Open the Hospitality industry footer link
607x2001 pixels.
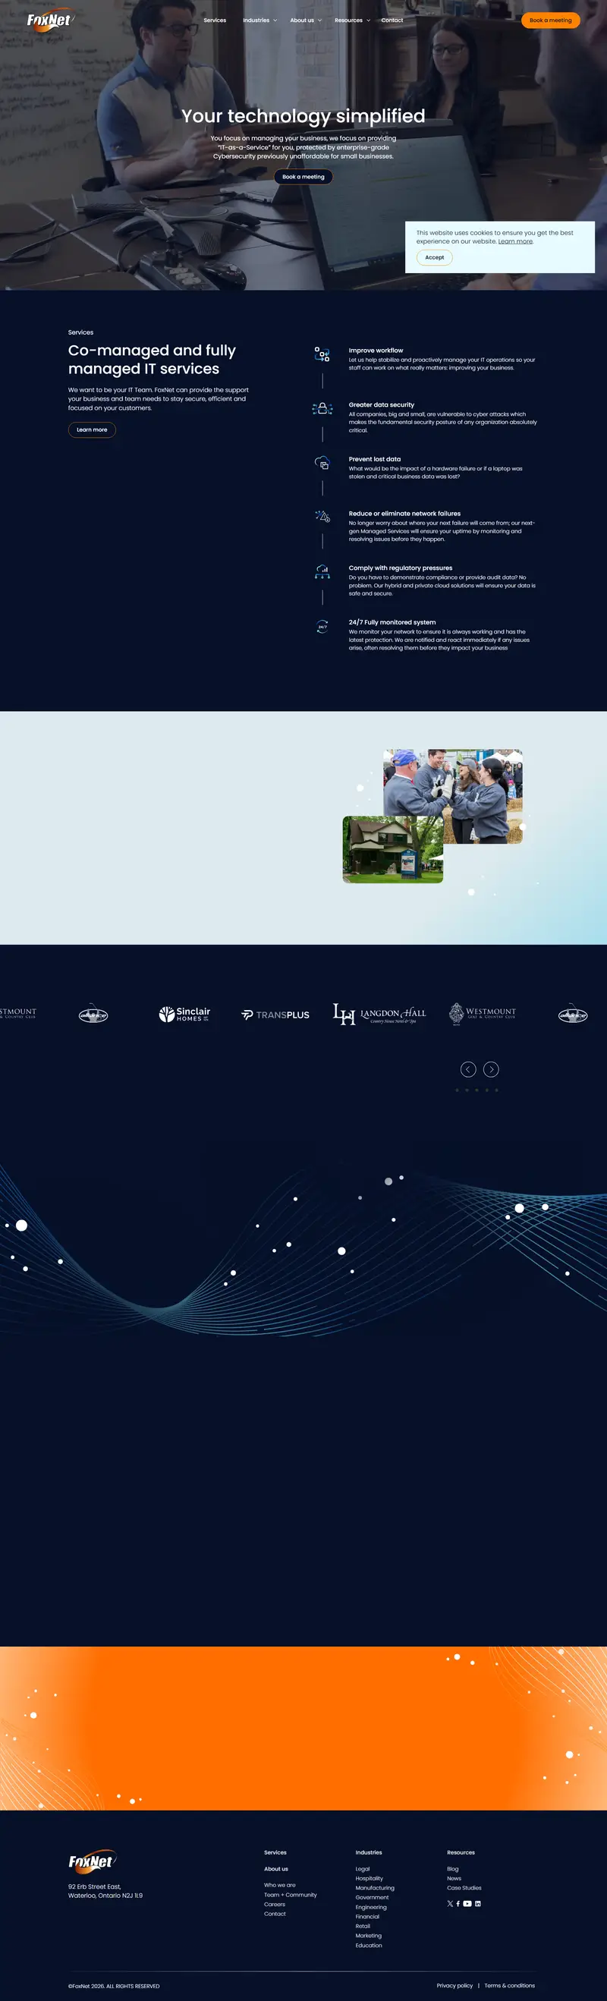point(370,1878)
